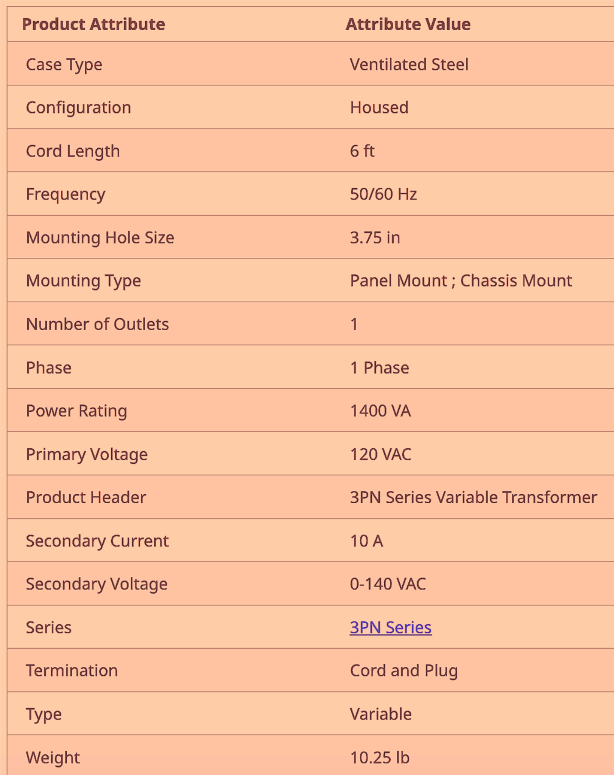Viewport: 614px width, 775px height.
Task: Click the Attribute Value column header
Action: point(408,24)
